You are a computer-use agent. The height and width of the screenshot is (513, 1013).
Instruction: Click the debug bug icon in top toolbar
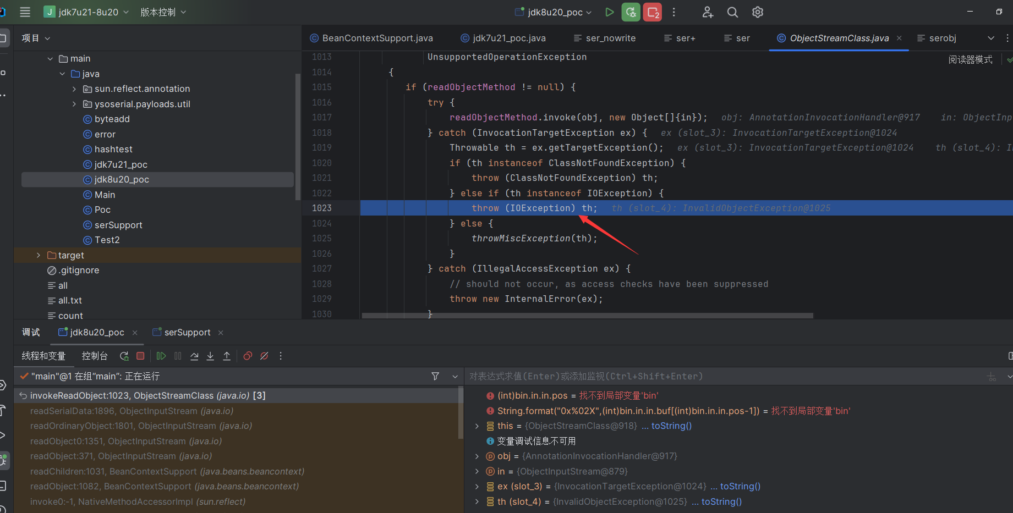click(x=631, y=12)
